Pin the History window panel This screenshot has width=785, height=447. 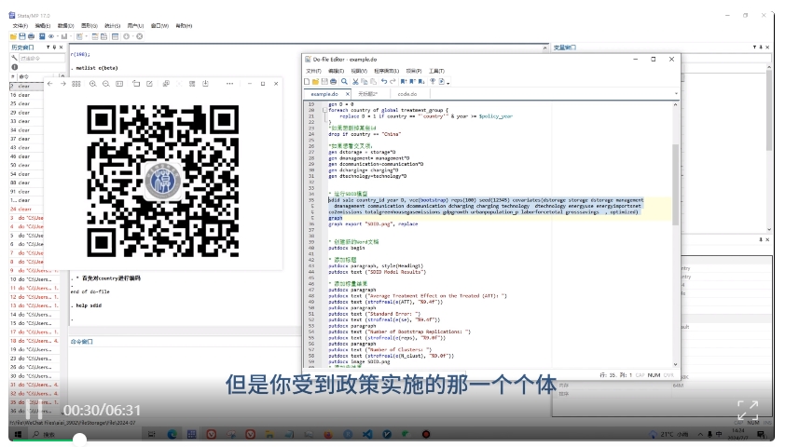click(x=55, y=47)
